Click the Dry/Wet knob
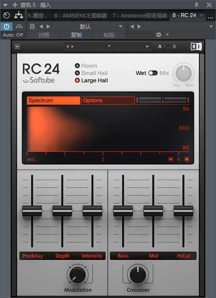 pyautogui.click(x=183, y=73)
